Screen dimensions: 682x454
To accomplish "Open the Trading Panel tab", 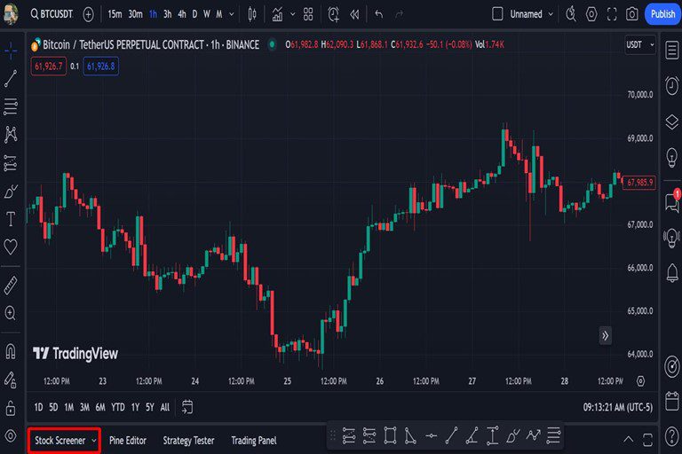I will click(x=254, y=441).
